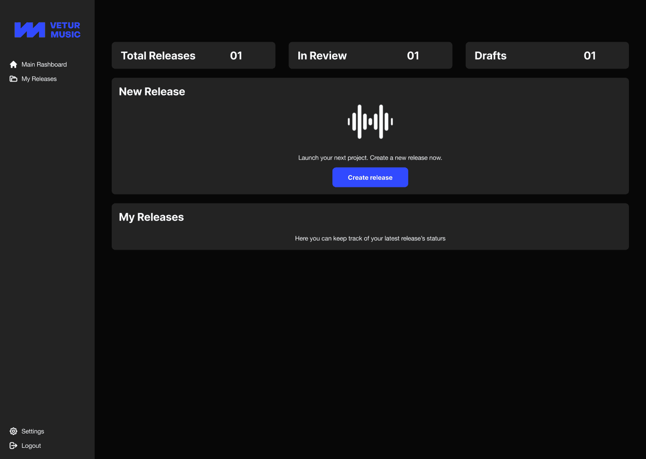Image resolution: width=646 pixels, height=459 pixels.
Task: Click the home icon beside Main Rashboard
Action: tap(13, 65)
